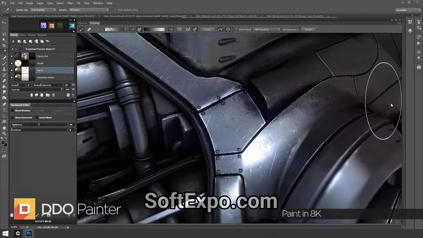The width and height of the screenshot is (423, 238).
Task: Switch to the Options tab
Action: point(83,23)
